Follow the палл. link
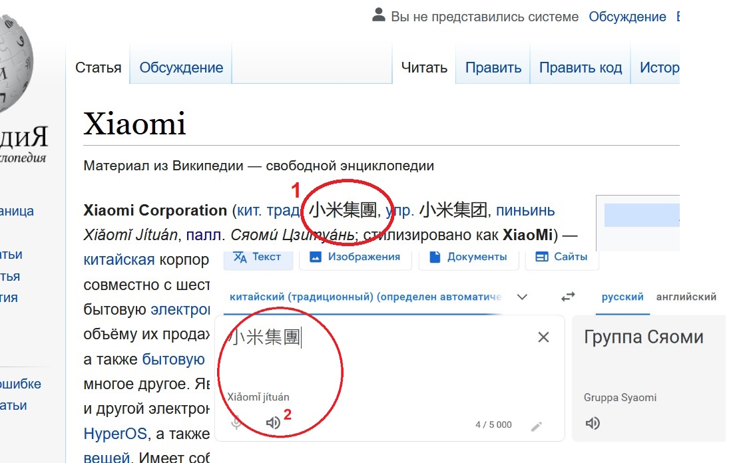 point(205,235)
